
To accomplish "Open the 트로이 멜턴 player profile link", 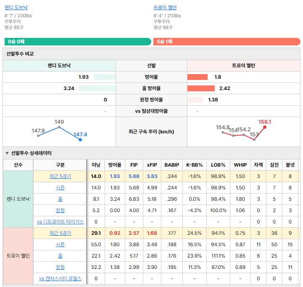I will [165, 8].
